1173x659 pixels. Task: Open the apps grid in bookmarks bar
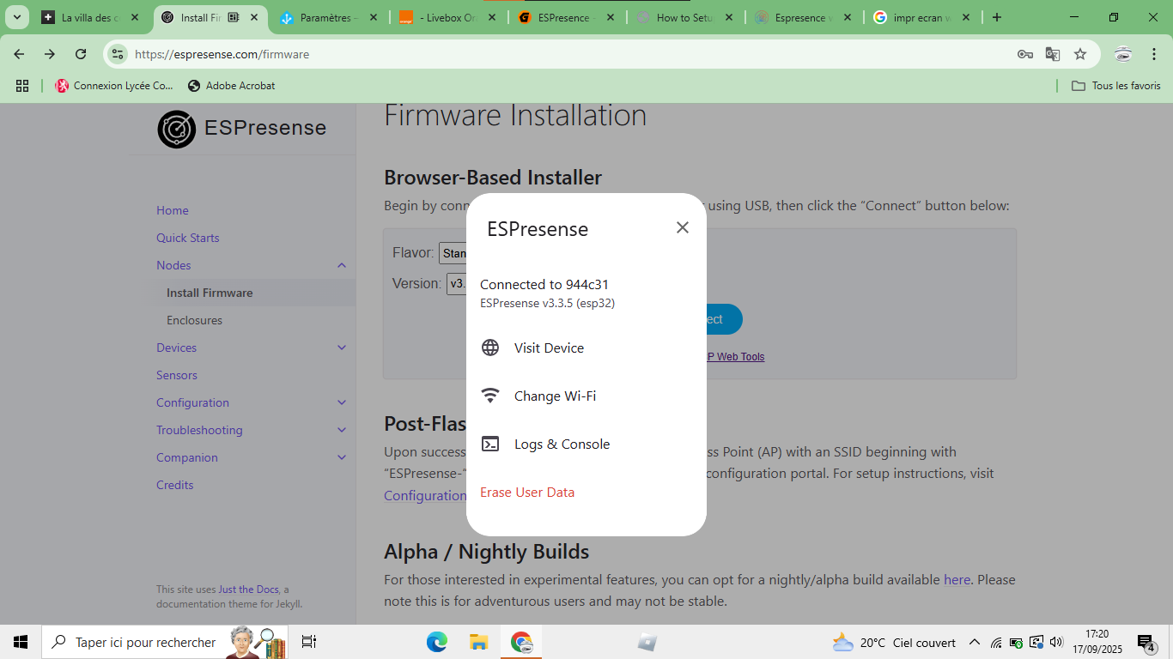(22, 86)
